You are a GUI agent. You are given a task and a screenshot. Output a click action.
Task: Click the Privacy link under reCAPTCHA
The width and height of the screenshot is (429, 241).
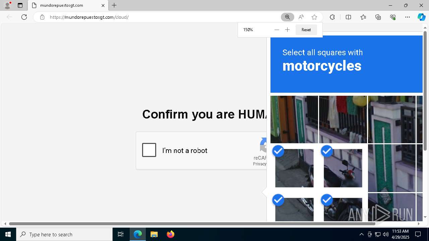click(260, 164)
